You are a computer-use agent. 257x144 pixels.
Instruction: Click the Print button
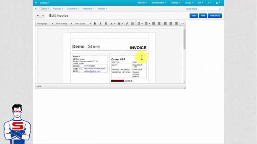click(203, 16)
